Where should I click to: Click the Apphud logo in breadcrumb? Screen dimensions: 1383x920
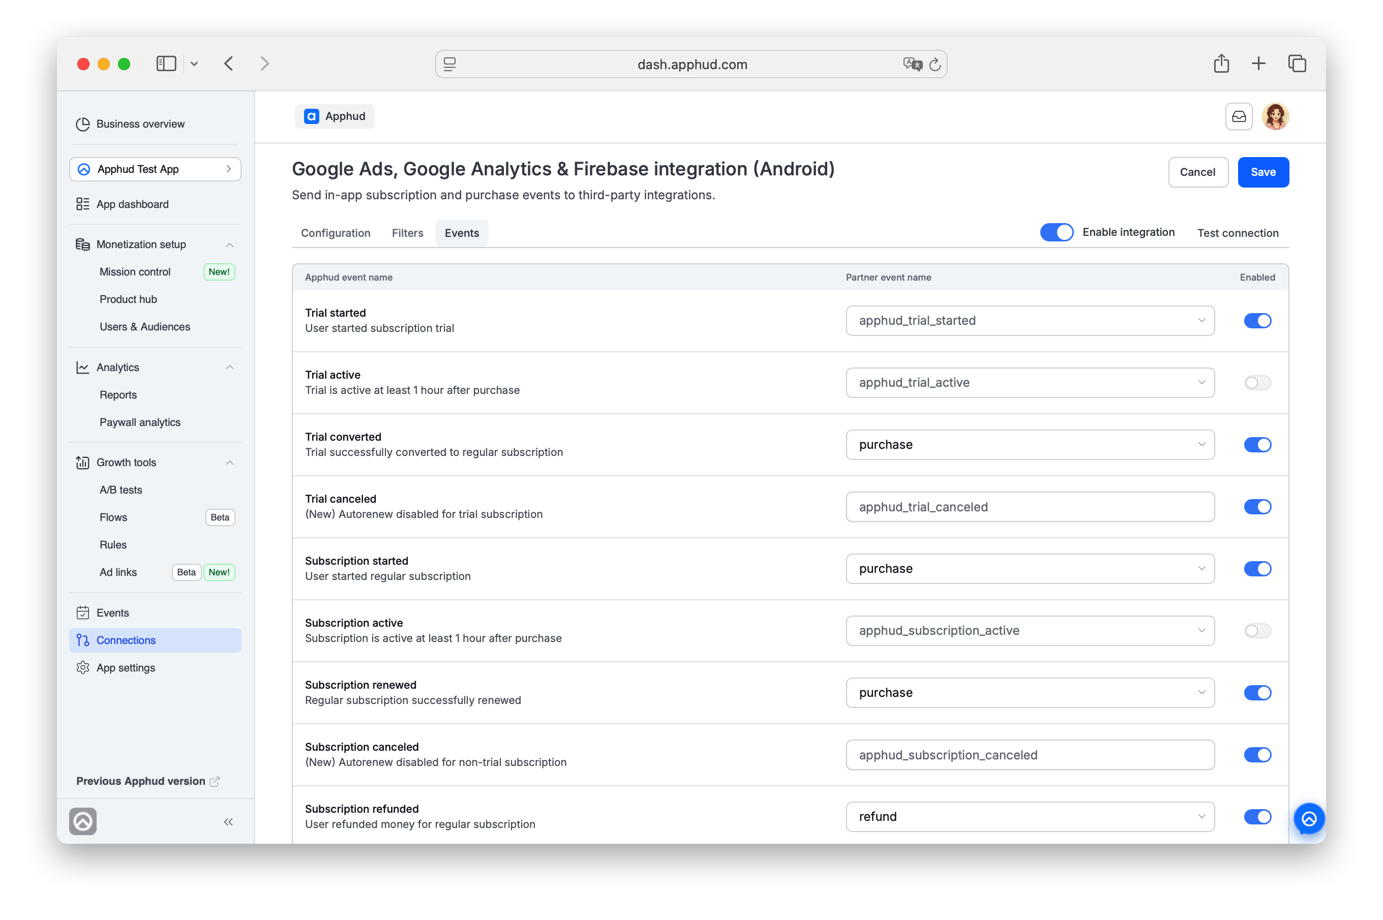pyautogui.click(x=312, y=116)
